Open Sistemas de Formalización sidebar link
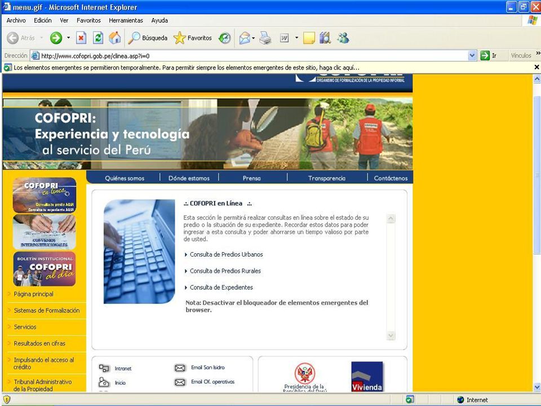This screenshot has height=406, width=541. tap(47, 310)
